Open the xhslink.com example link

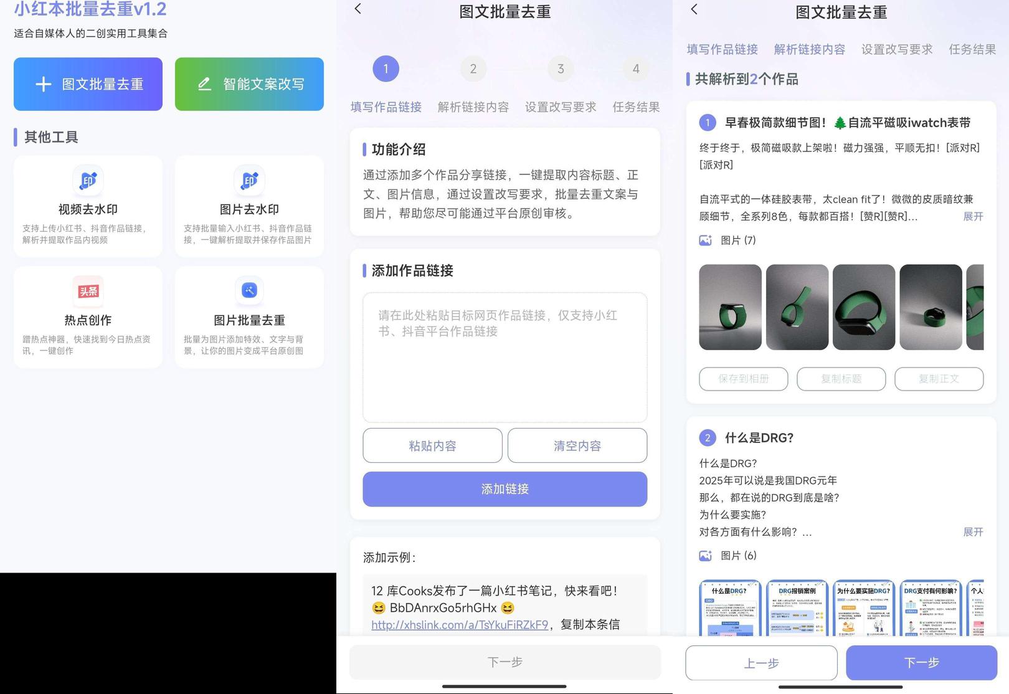pyautogui.click(x=460, y=624)
